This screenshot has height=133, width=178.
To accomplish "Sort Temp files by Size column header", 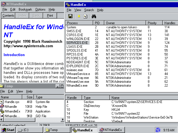I will point(28,97).
